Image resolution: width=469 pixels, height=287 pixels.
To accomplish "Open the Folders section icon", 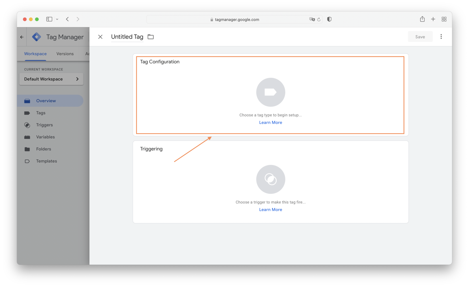I will click(x=27, y=149).
